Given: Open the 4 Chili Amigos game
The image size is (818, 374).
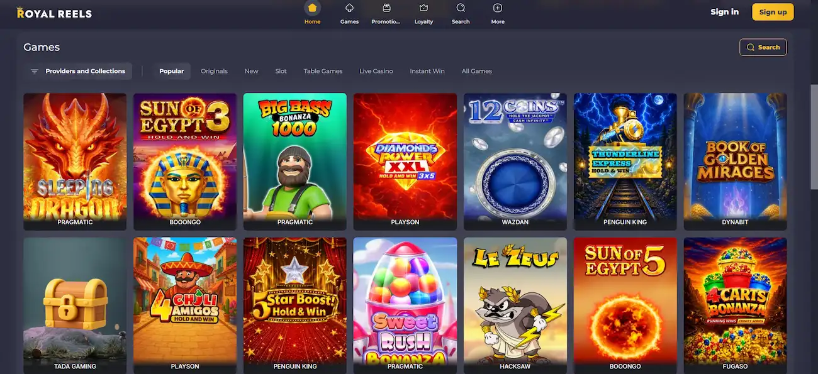Looking at the screenshot, I should coord(185,305).
